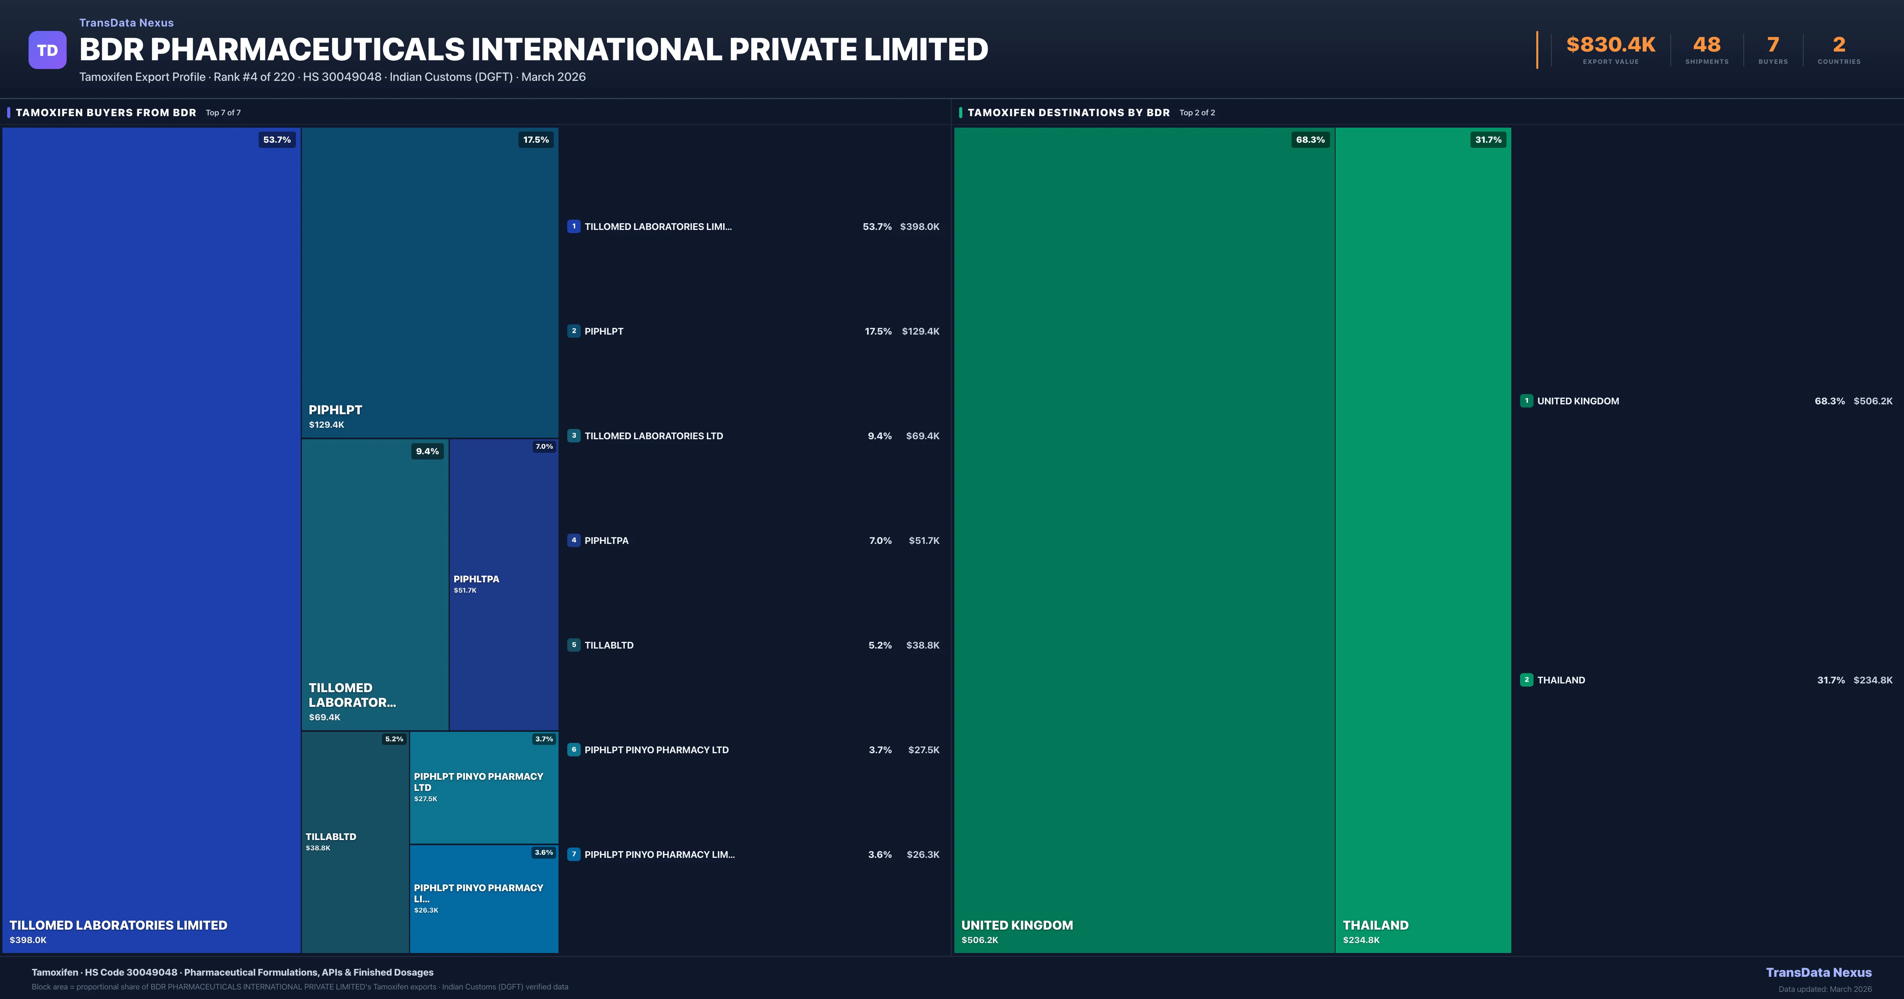
Task: Click rank badge 7 in the buyers list
Action: (574, 854)
